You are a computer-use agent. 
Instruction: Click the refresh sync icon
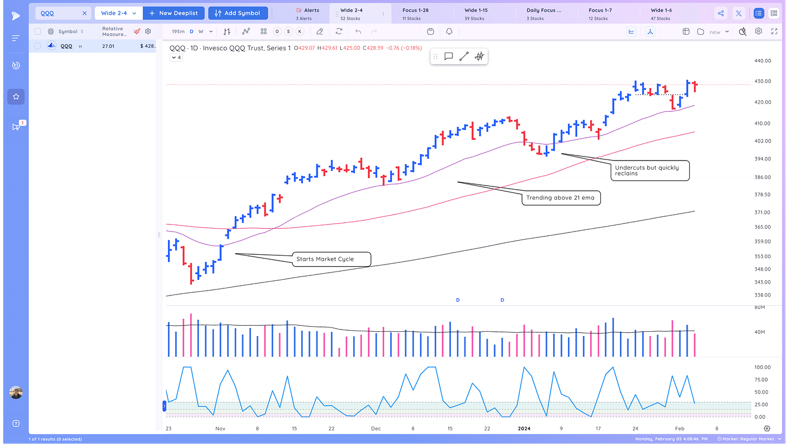(339, 31)
